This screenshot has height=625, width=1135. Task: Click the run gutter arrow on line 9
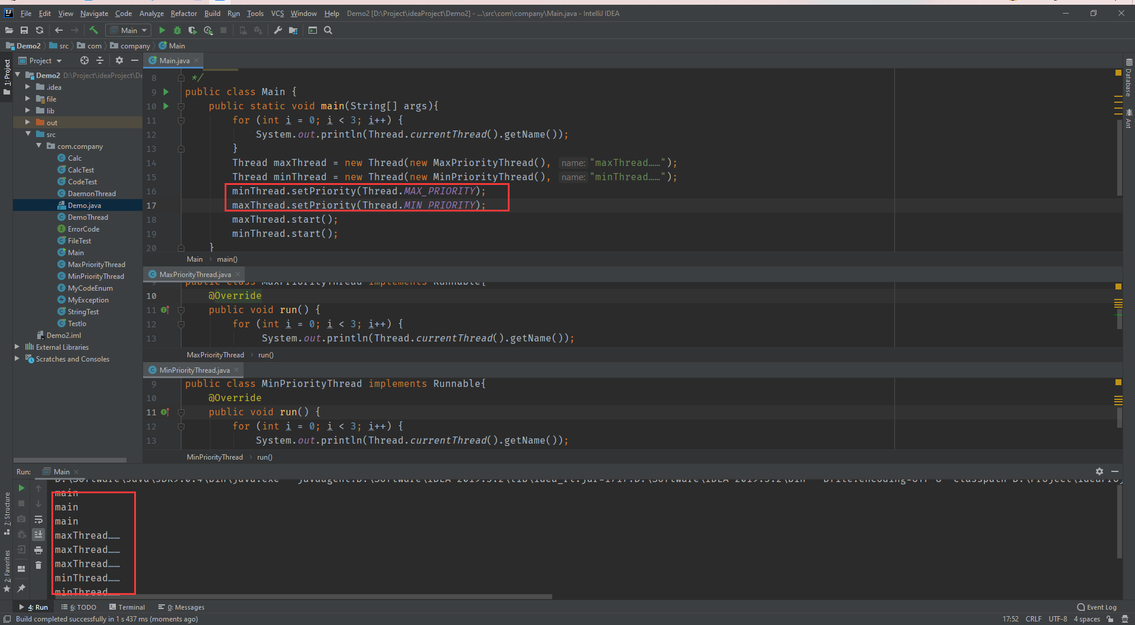166,92
